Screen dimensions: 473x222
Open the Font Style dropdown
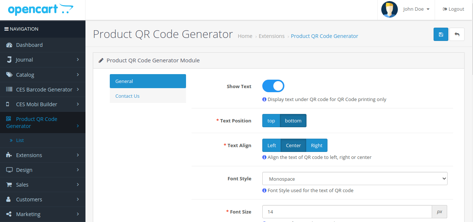(354, 179)
